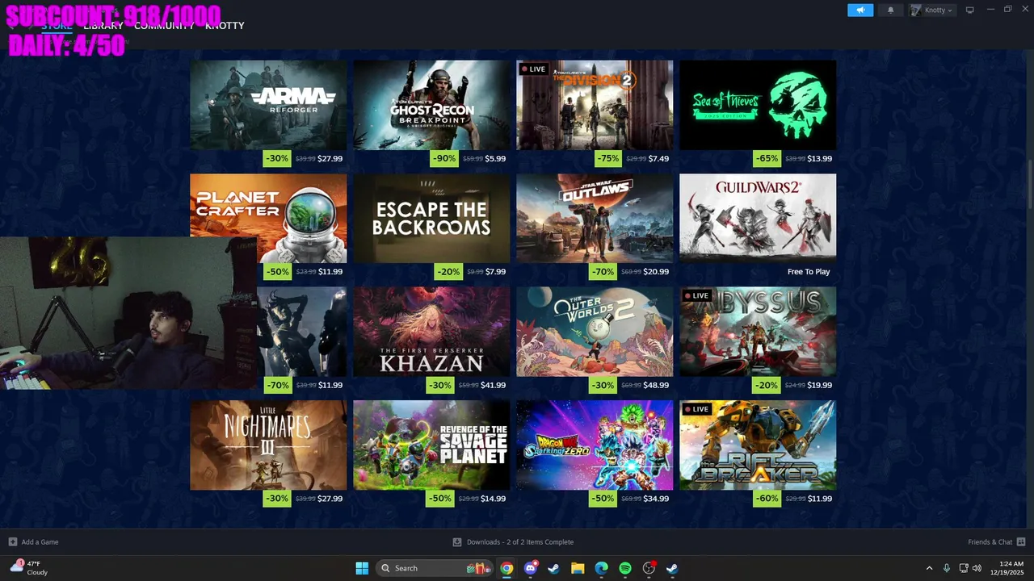The width and height of the screenshot is (1034, 581).
Task: Open Friends & Chat panel
Action: pos(996,542)
